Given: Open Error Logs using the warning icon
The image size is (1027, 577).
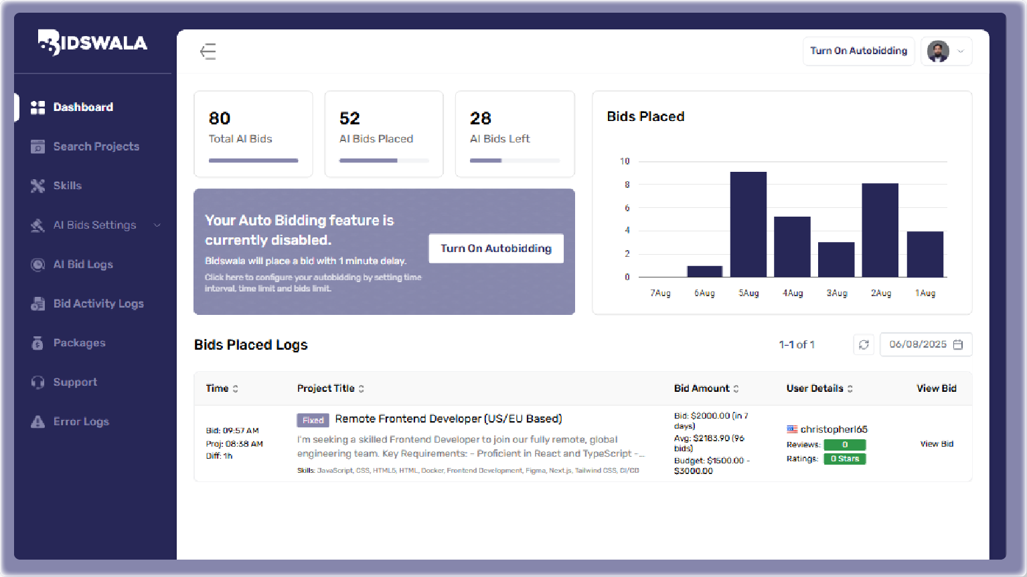Looking at the screenshot, I should [x=38, y=421].
